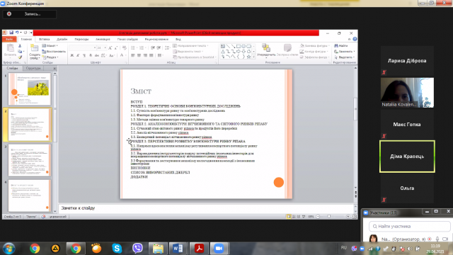This screenshot has height=255, width=453.
Task: Expand the shapes gallery more arrow
Action: click(253, 57)
